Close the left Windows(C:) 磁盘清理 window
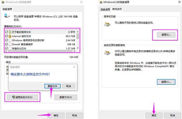182x119 pixels. [81, 2]
